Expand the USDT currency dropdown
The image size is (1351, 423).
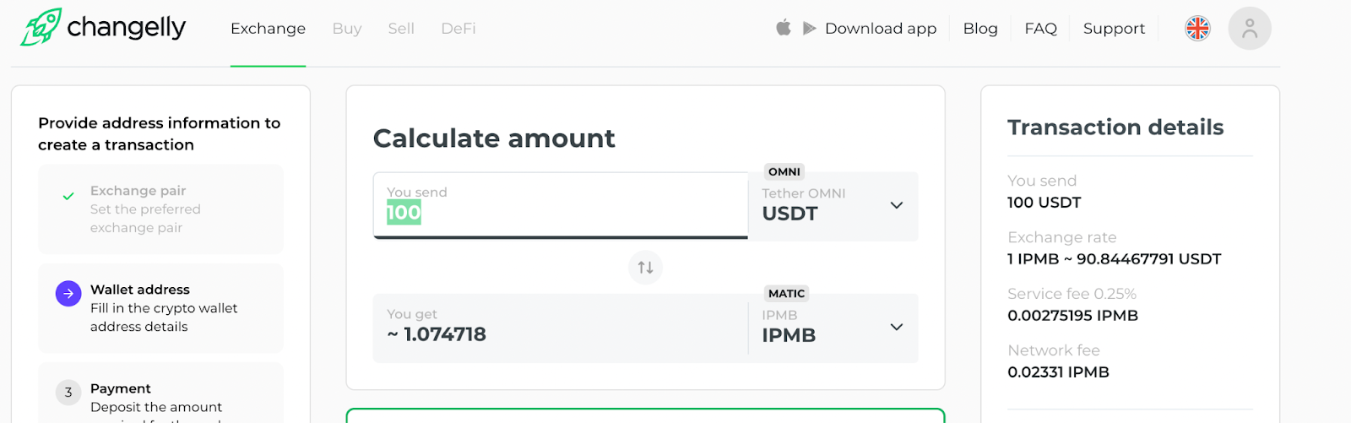point(897,205)
